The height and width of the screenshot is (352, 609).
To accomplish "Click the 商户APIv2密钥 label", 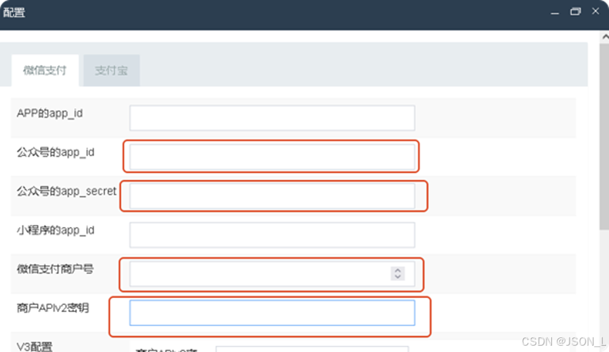I will (x=53, y=308).
